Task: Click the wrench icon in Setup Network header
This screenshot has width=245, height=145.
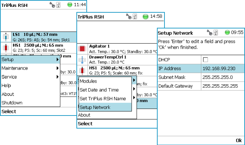Action: pyautogui.click(x=209, y=33)
